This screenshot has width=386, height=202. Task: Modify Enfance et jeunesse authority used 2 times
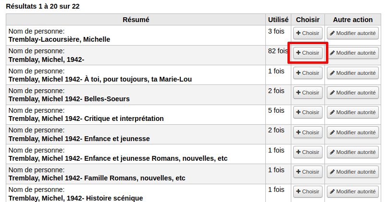(x=353, y=132)
